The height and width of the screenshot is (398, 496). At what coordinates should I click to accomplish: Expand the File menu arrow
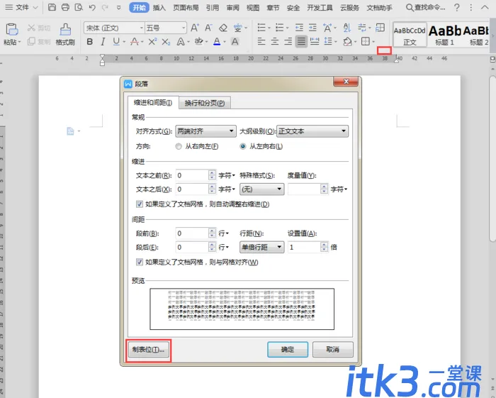point(35,7)
